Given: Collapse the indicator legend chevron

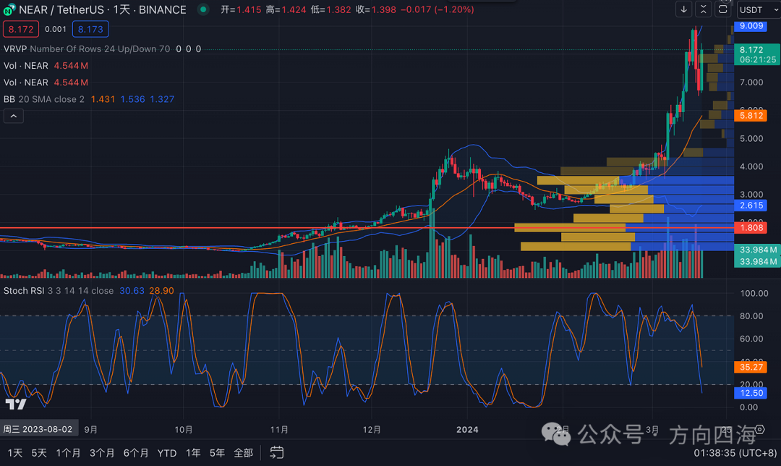Looking at the screenshot, I should tap(14, 116).
